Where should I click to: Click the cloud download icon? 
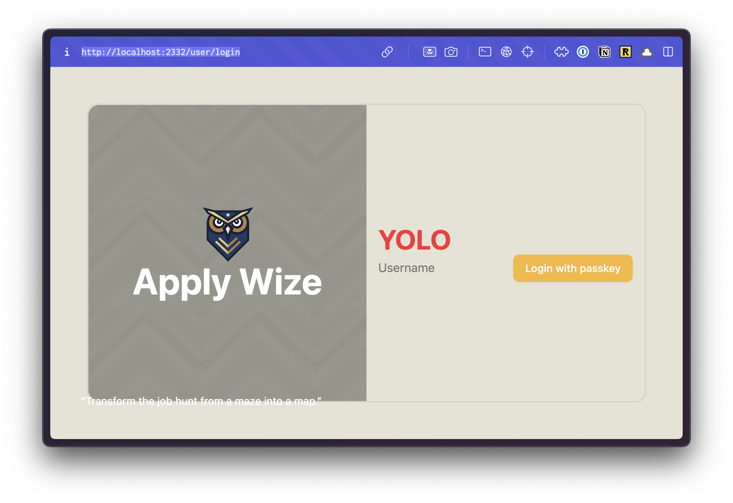[x=647, y=52]
